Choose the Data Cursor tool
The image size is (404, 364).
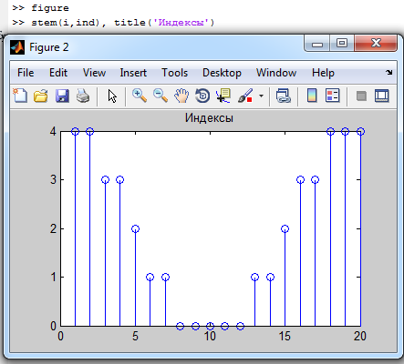[x=223, y=96]
